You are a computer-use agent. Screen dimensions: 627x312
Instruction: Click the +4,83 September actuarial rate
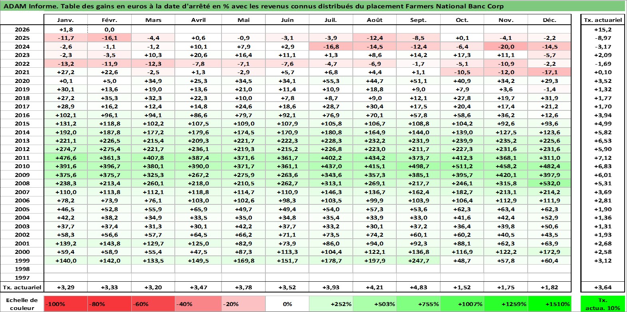(418, 287)
